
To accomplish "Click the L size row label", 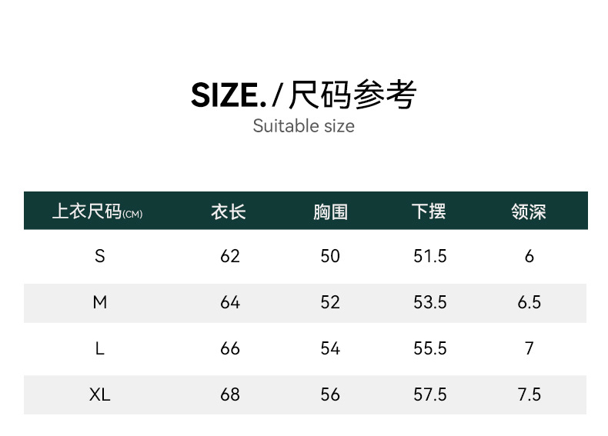I will tap(99, 348).
